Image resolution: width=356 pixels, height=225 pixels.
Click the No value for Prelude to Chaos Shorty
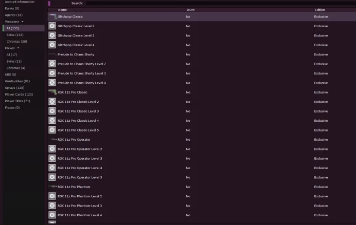188,54
